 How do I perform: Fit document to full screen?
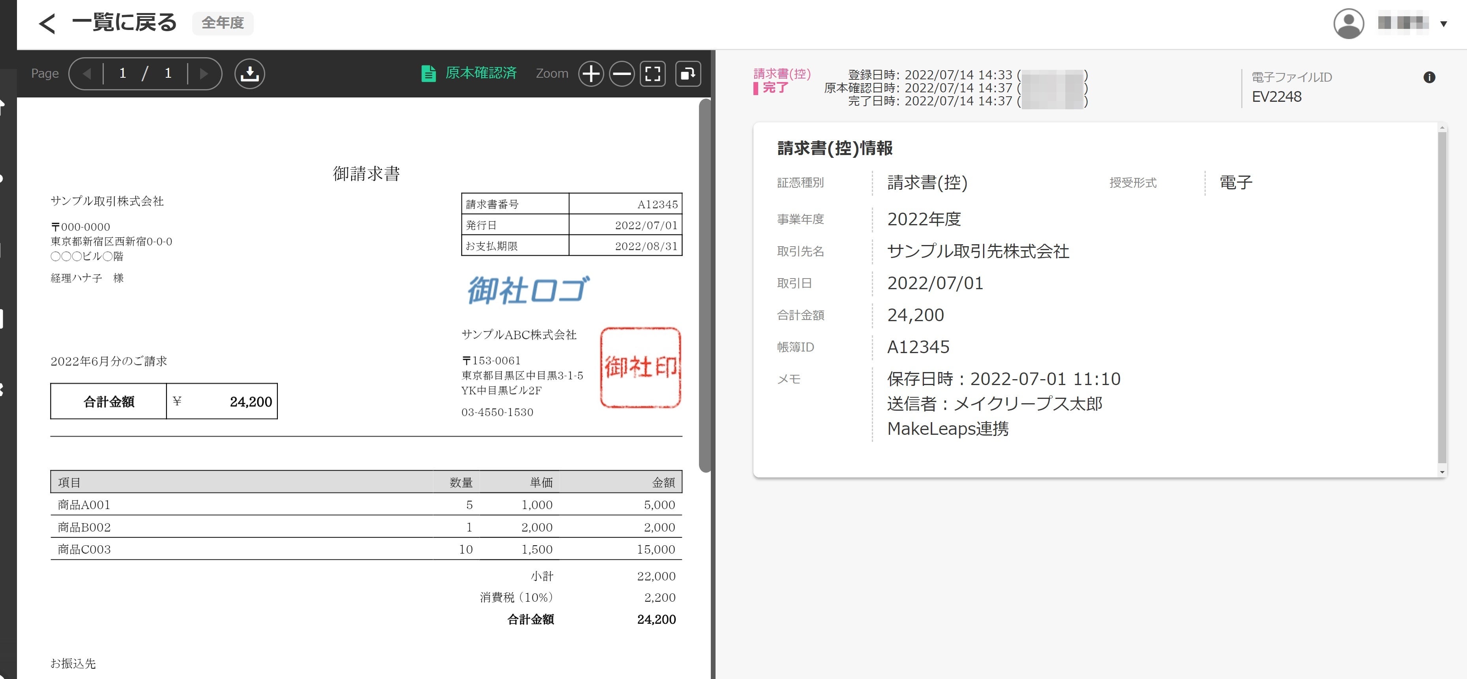pyautogui.click(x=653, y=73)
